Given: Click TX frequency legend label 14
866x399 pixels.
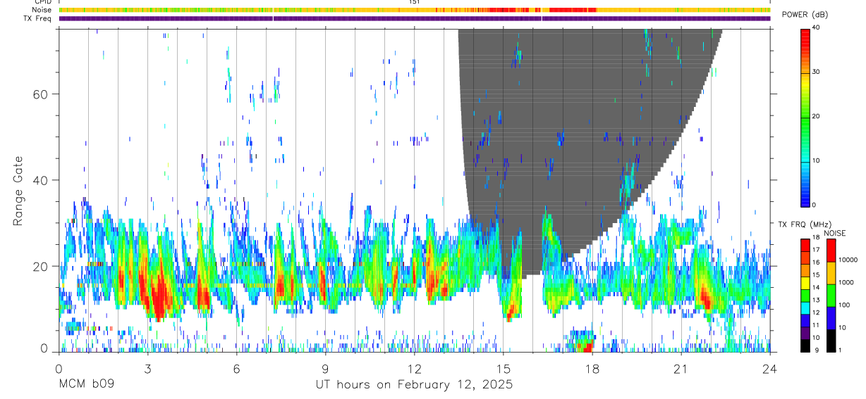Looking at the screenshot, I should (817, 289).
